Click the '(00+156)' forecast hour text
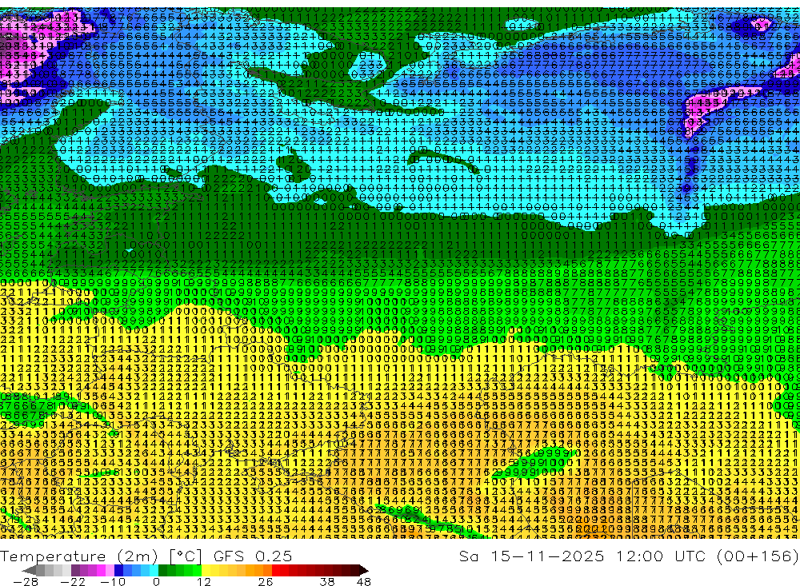The height and width of the screenshot is (586, 800). click(758, 556)
